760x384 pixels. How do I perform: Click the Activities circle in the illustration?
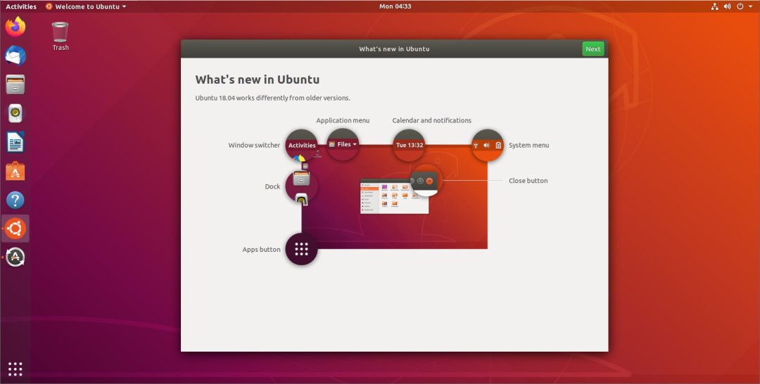(x=301, y=145)
